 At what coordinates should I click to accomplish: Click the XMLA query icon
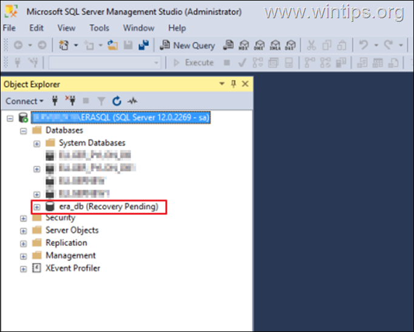(x=275, y=46)
